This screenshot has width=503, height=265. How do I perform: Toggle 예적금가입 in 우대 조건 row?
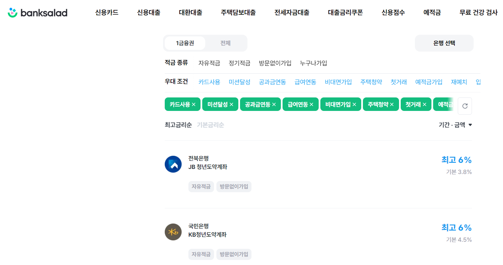429,82
